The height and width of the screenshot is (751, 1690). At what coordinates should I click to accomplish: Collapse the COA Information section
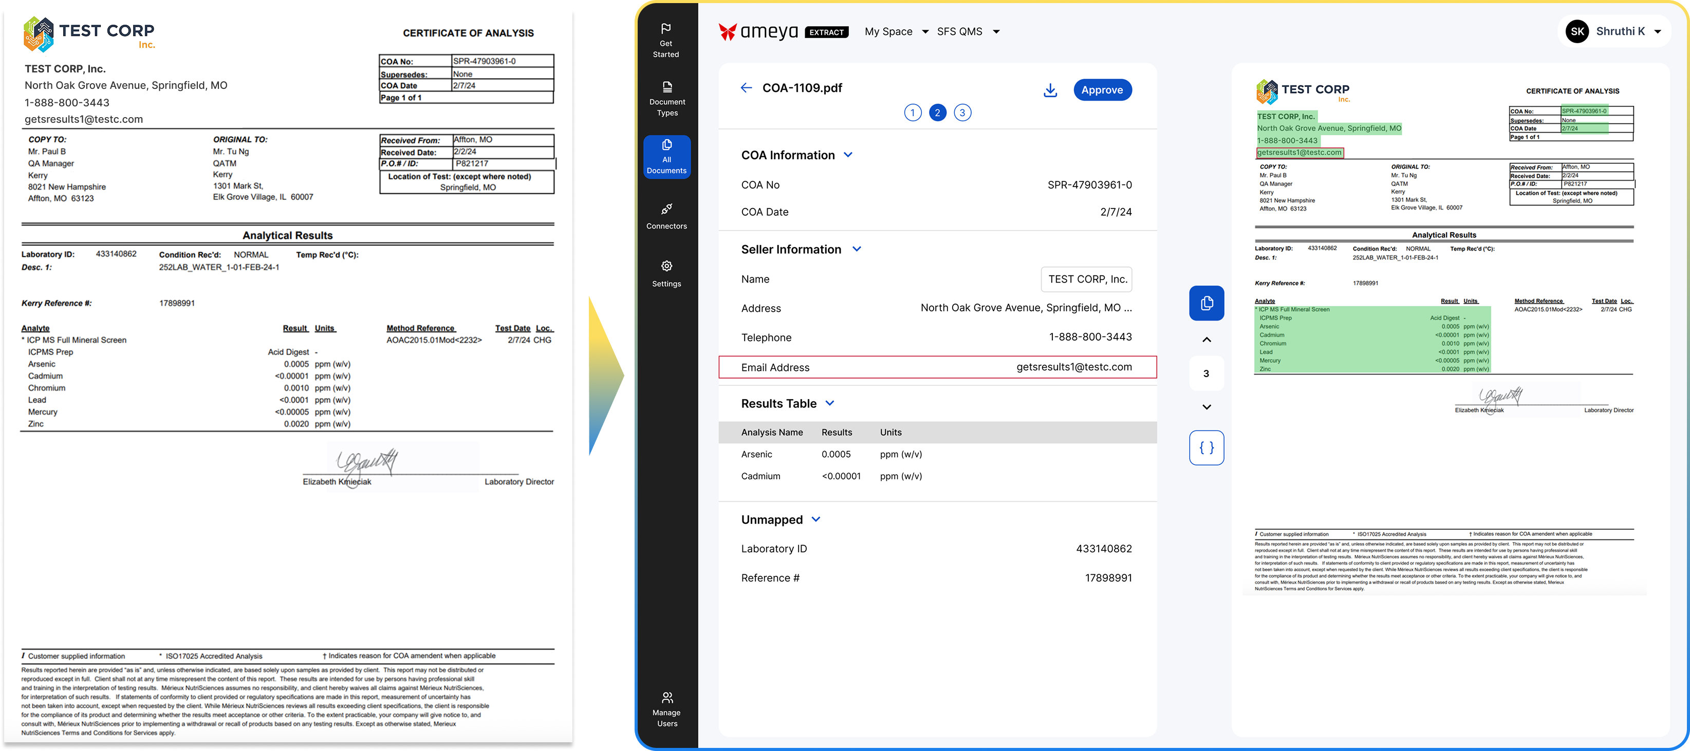pyautogui.click(x=848, y=155)
